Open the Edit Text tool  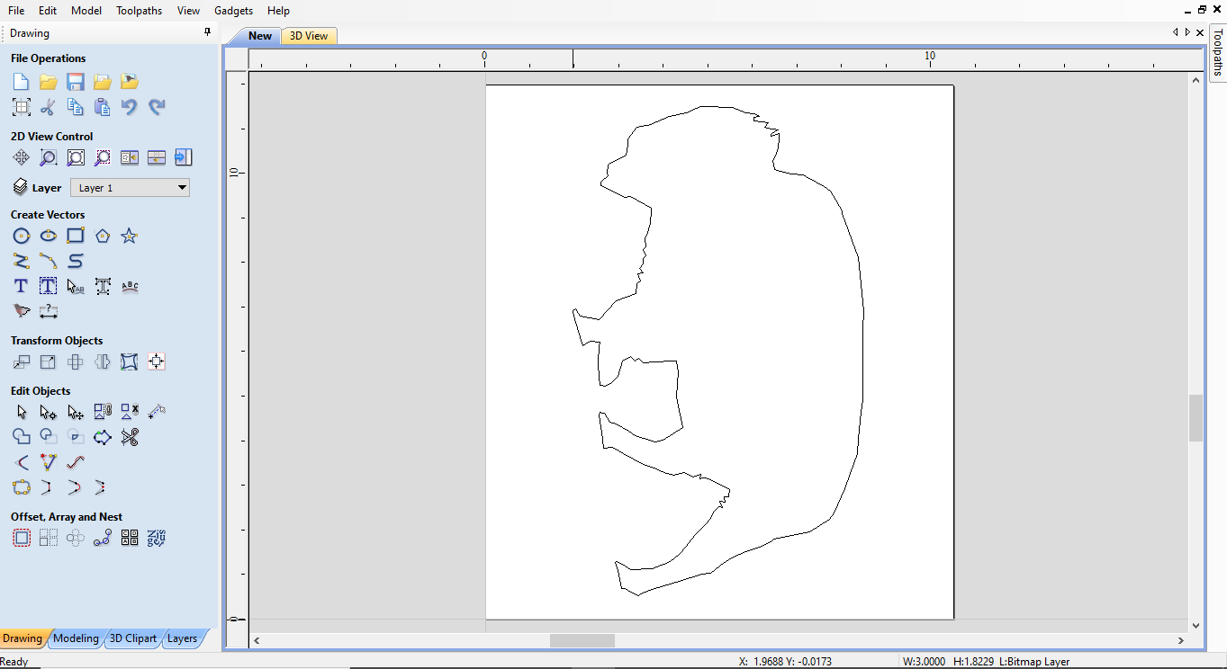(x=76, y=286)
